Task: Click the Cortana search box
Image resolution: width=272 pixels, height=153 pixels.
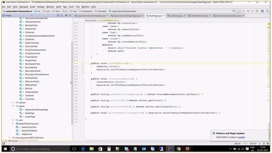Action: point(40,149)
